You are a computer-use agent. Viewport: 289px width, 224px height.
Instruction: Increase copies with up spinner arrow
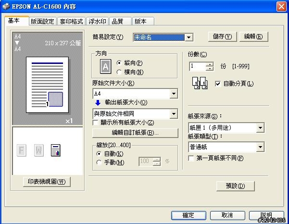pyautogui.click(x=210, y=64)
